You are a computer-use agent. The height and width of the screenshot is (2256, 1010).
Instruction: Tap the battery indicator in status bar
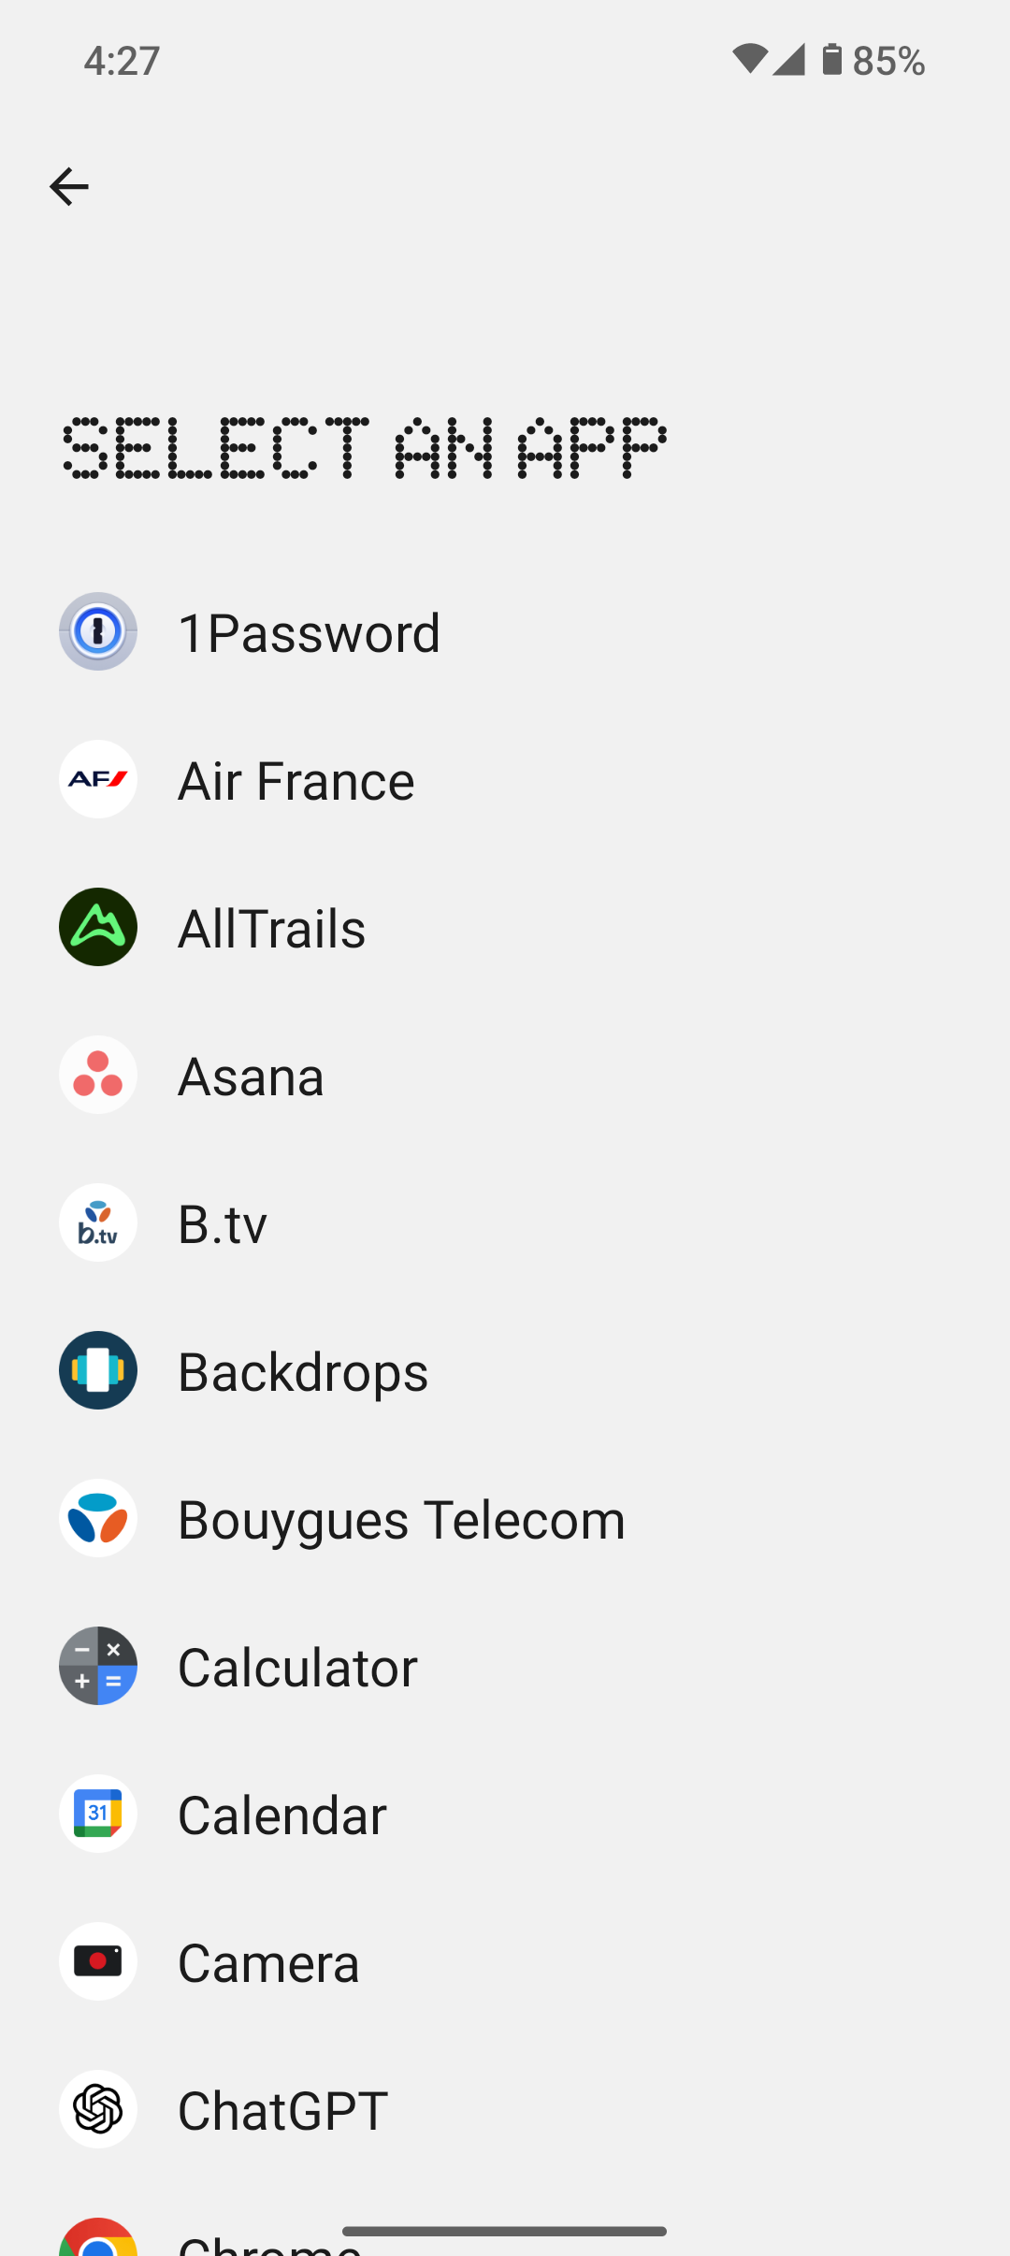[x=831, y=60]
